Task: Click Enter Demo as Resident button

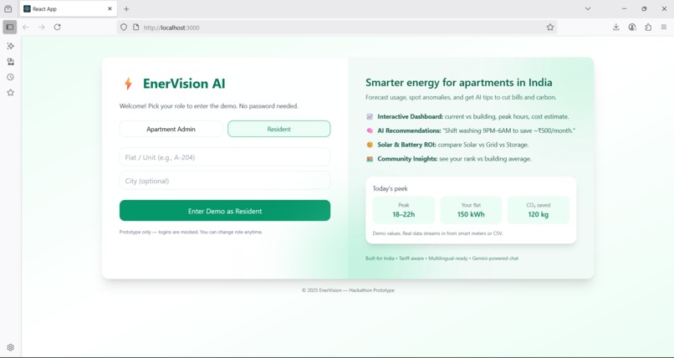Action: tap(225, 211)
